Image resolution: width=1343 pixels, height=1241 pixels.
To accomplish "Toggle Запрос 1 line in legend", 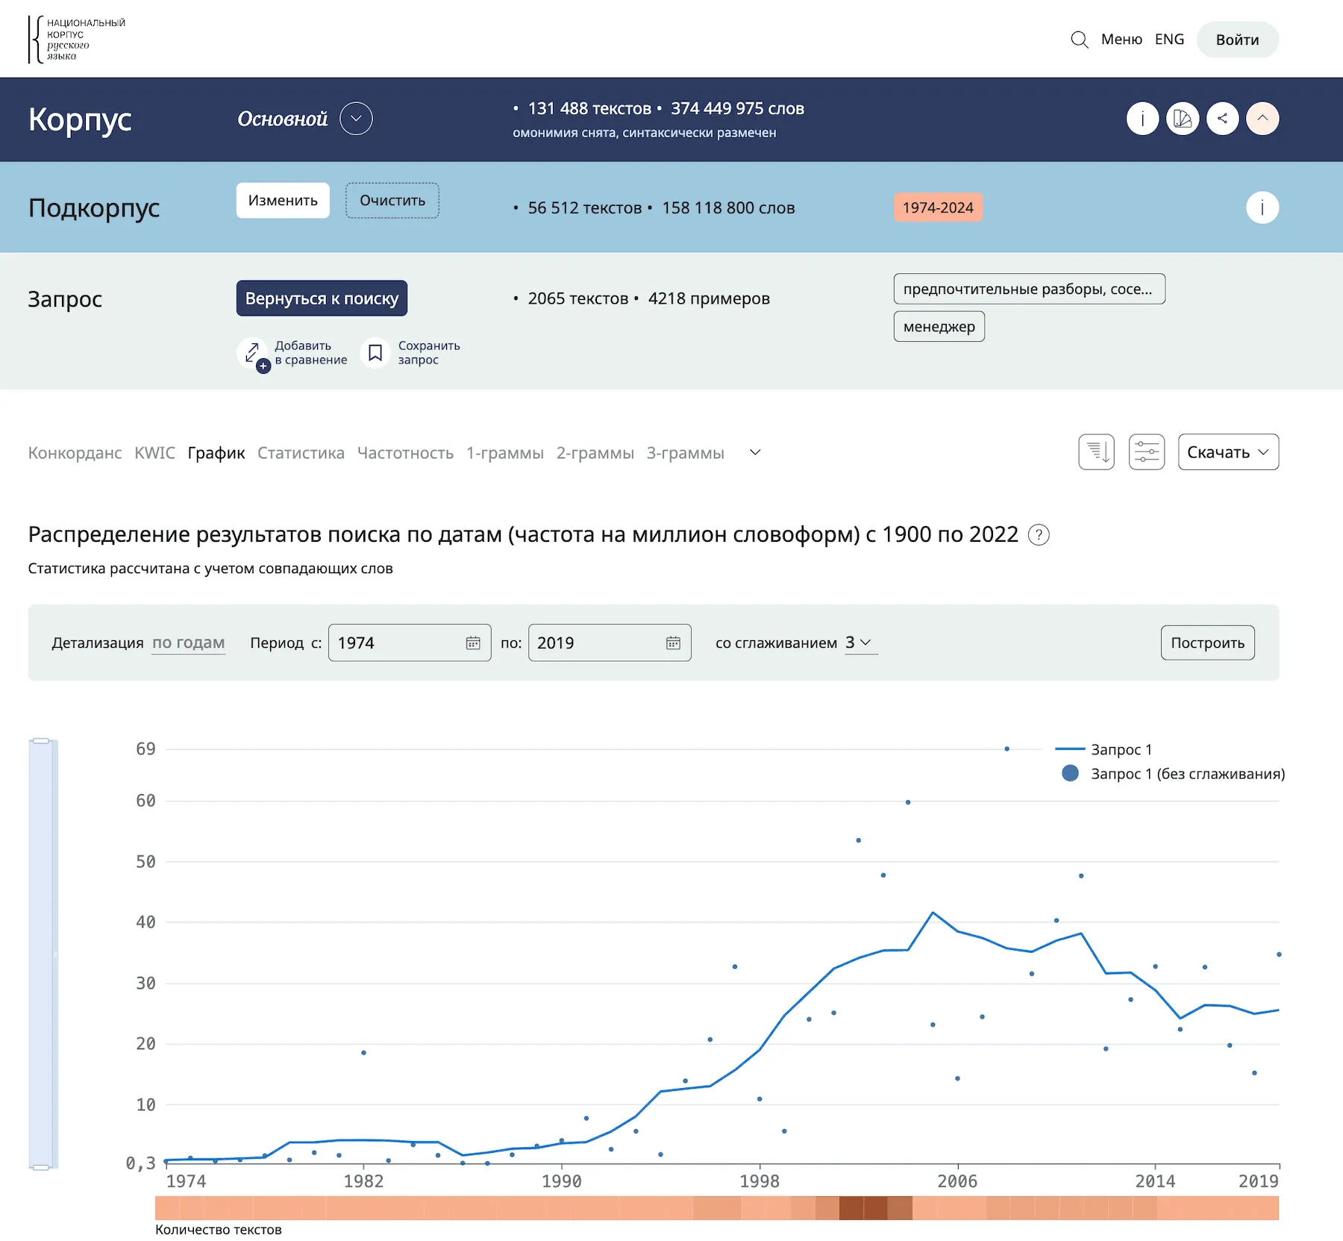I will (x=1103, y=749).
